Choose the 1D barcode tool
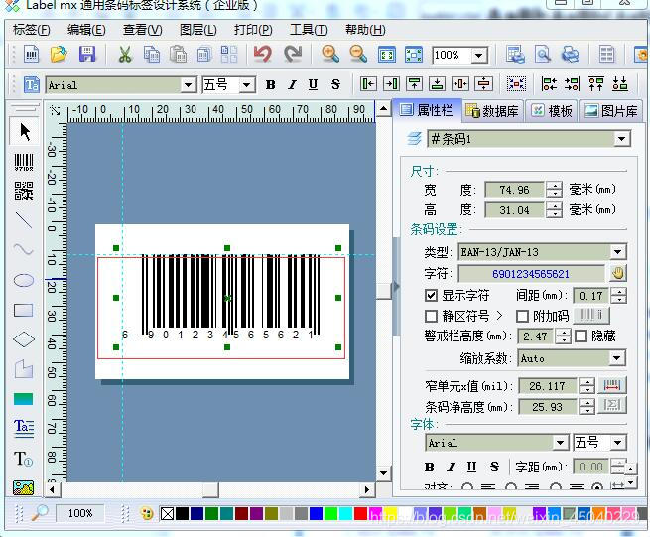Image resolution: width=650 pixels, height=537 pixels. pos(24,162)
